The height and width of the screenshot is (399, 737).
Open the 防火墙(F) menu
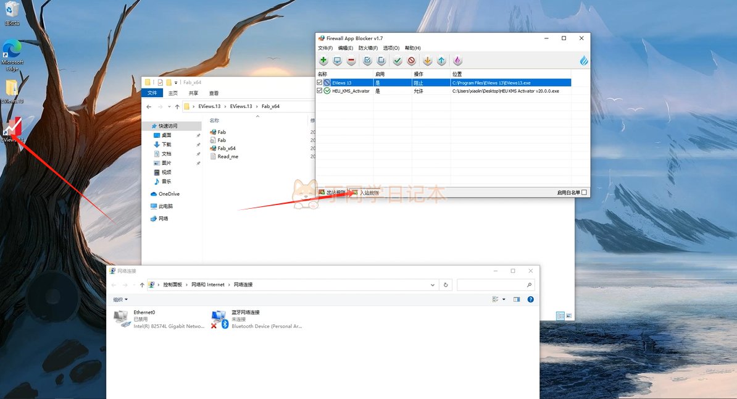coord(368,48)
